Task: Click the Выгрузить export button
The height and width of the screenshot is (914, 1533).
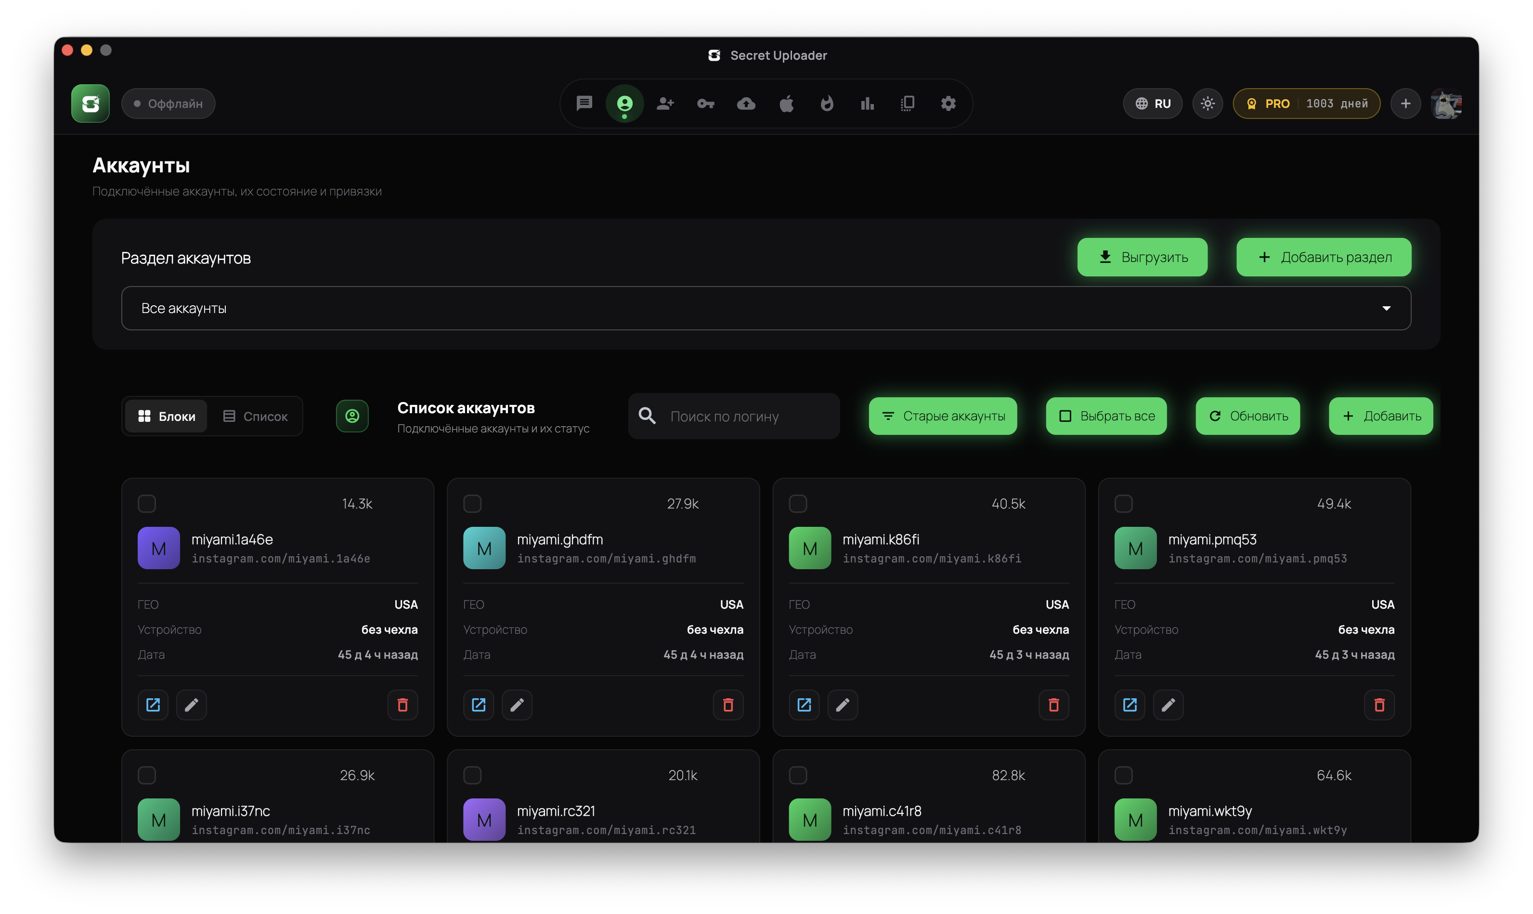Action: click(x=1142, y=257)
